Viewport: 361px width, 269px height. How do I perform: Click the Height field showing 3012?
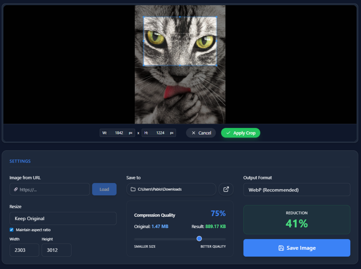click(x=56, y=250)
